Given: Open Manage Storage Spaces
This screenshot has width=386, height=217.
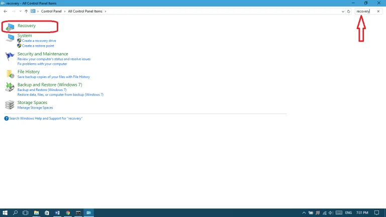Looking at the screenshot, I should point(35,108).
